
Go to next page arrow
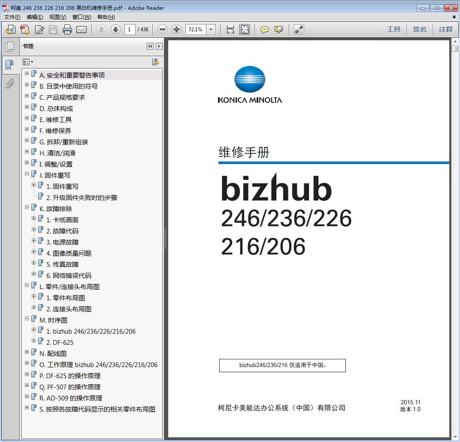pos(115,29)
